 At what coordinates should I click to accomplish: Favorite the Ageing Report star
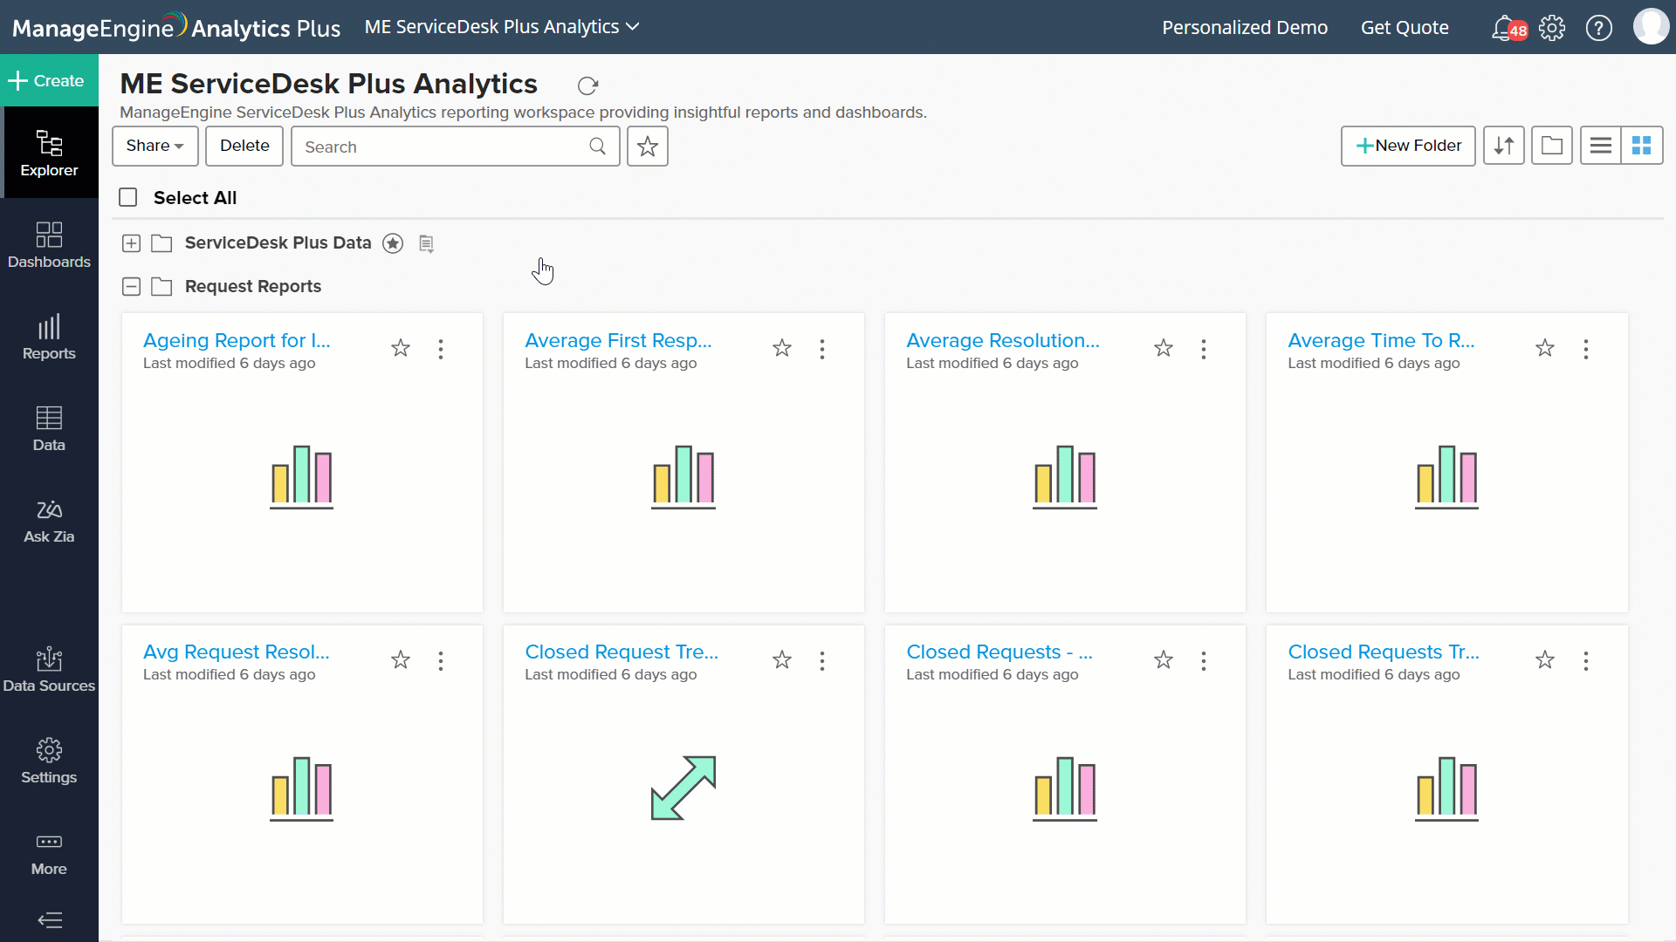[x=401, y=349]
